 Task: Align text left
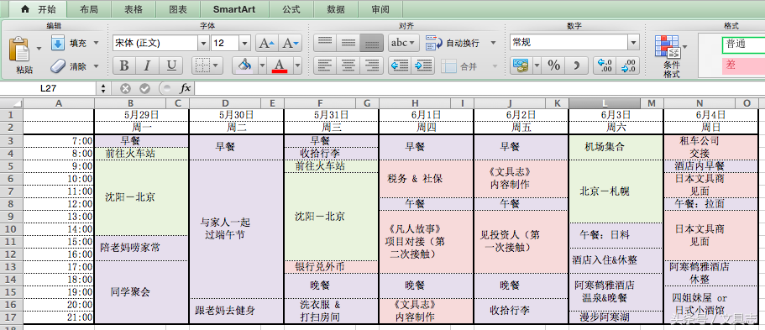click(x=325, y=65)
